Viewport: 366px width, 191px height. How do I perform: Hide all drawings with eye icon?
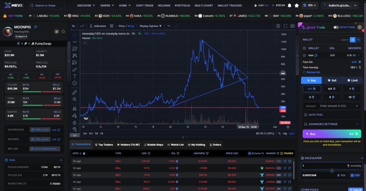click(x=75, y=129)
